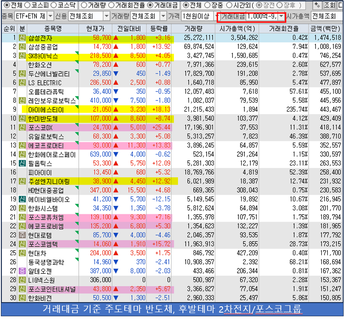
Task: Click the 신 badge of LIG넥스원
Action: [x=22, y=280]
